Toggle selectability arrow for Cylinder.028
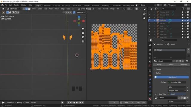 (x=183, y=12)
